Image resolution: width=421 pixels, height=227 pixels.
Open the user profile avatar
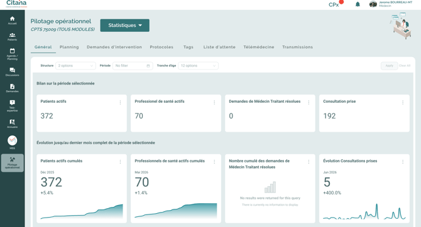tap(373, 4)
